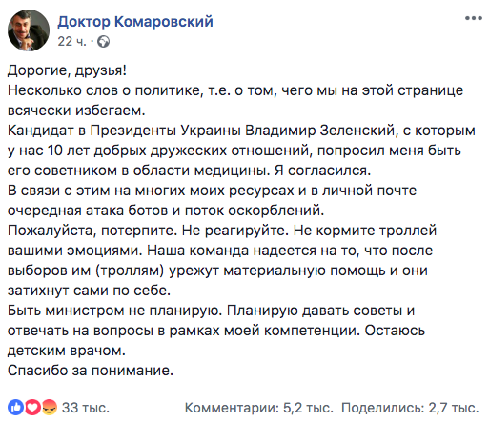The height and width of the screenshot is (422, 489).
Task: Click the sentence Быть министром не планирую
Action: click(x=115, y=311)
